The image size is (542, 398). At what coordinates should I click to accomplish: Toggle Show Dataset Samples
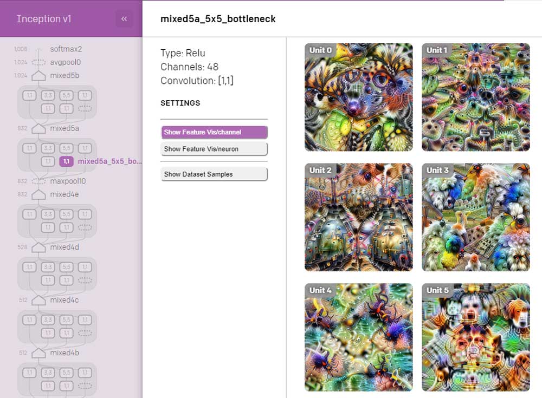(x=214, y=174)
